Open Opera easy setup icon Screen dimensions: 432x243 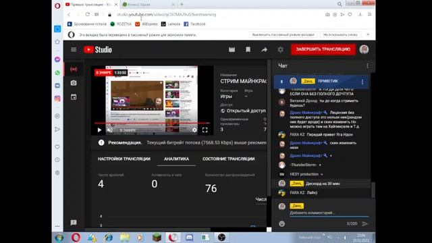pos(370,14)
